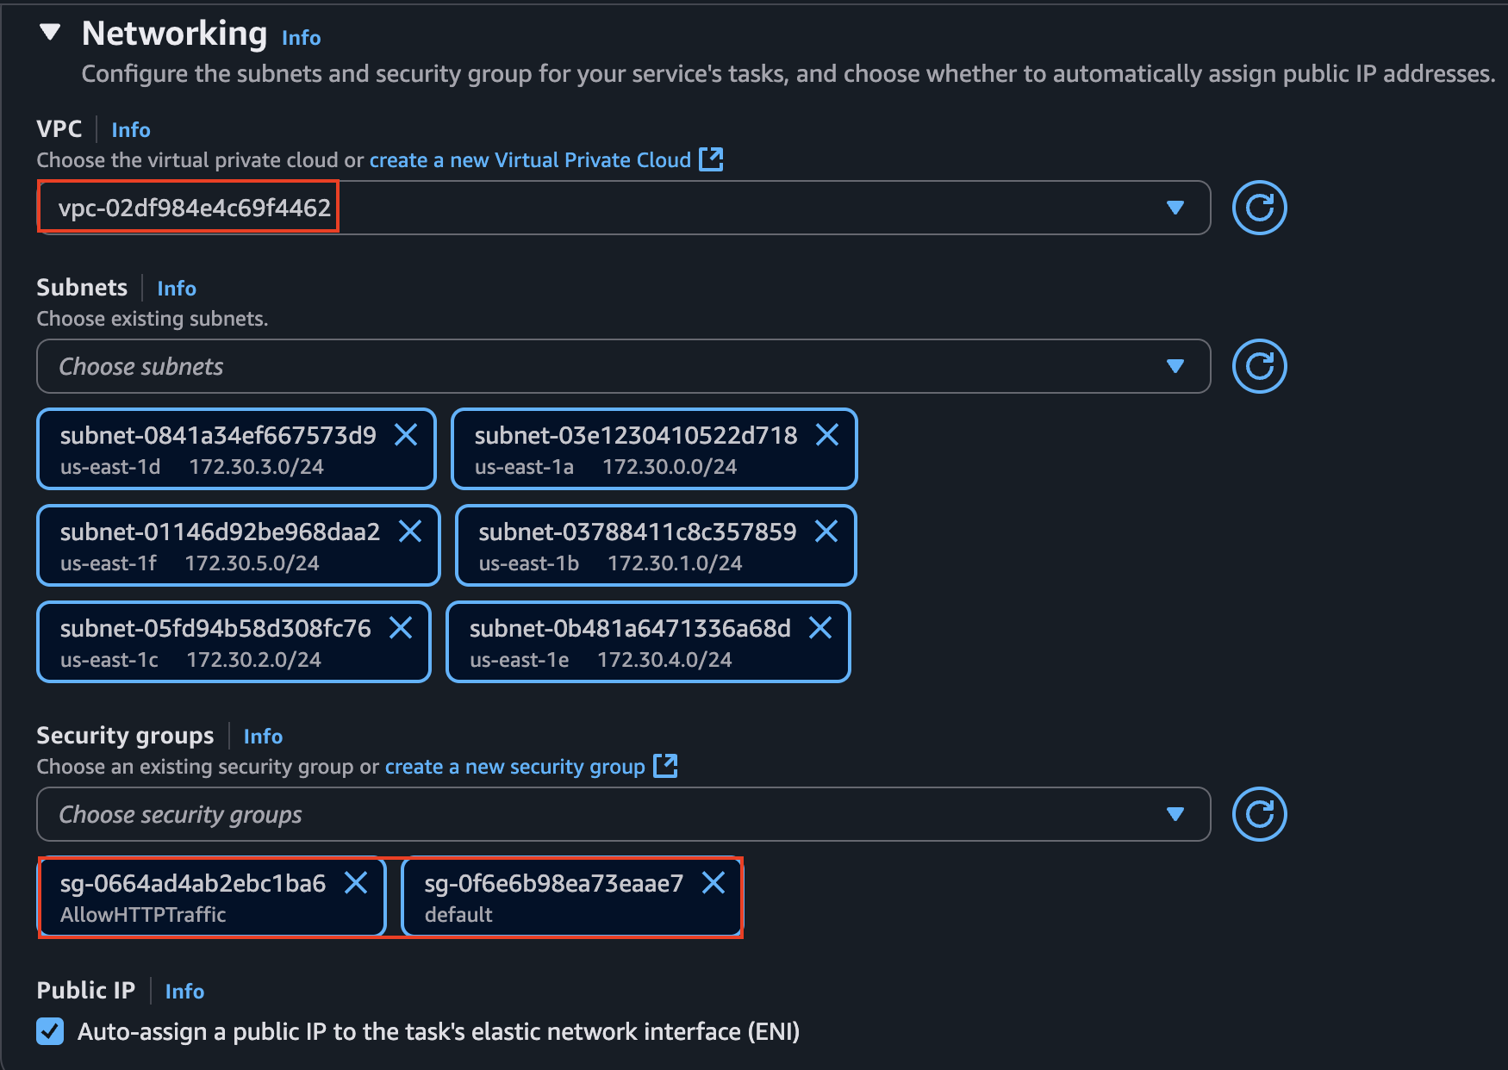The width and height of the screenshot is (1508, 1070).
Task: Remove the us-east-1a subnet chip
Action: [x=827, y=435]
